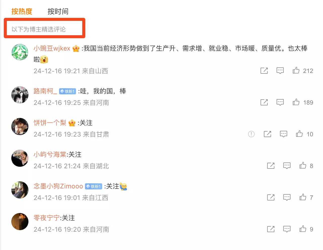Open 路南柯_ profile link
Image resolution: width=323 pixels, height=250 pixels.
(x=45, y=91)
